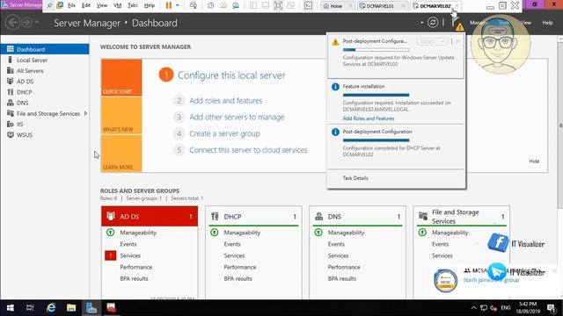Dismiss the WSUS post-deployment notification
Viewport: 563px width, 316px height.
[457, 42]
